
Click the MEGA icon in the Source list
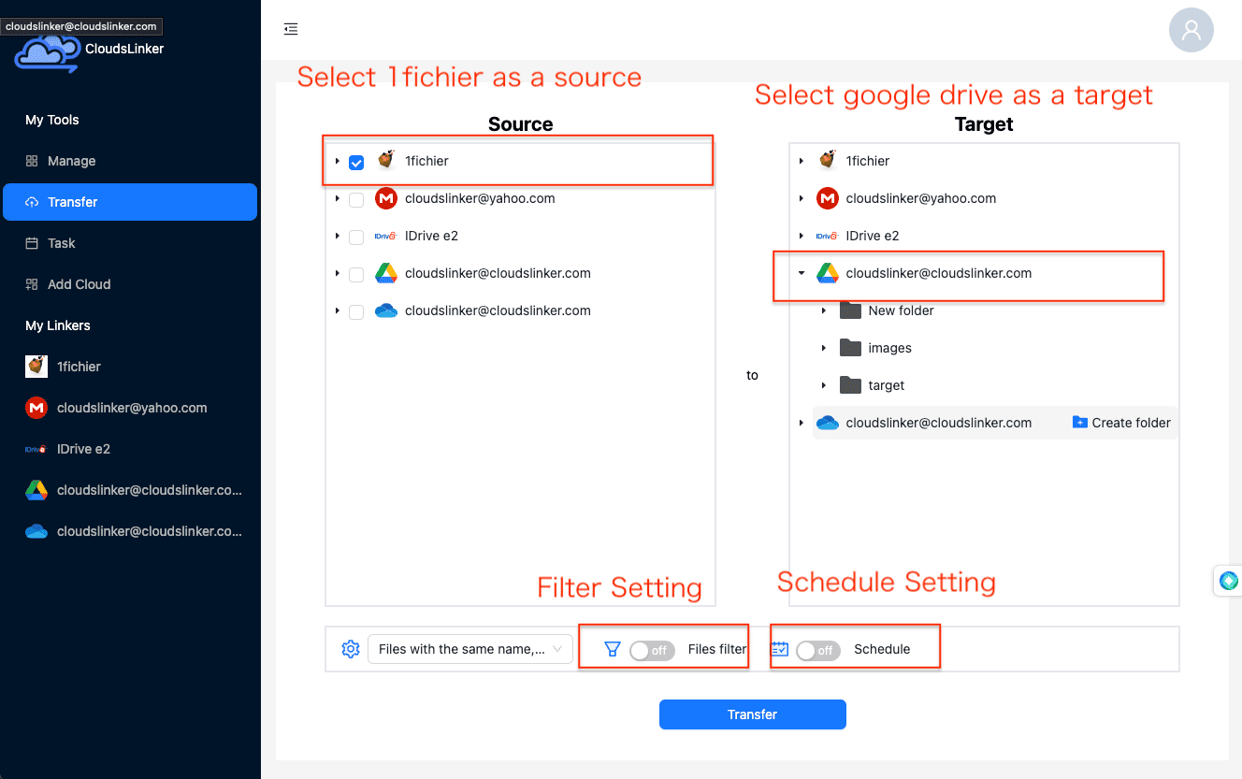point(385,198)
